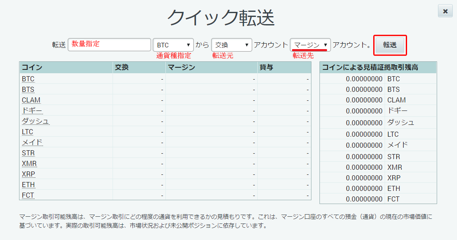The image size is (457, 240).
Task: Close the quick transfer dialog
Action: pos(445,11)
